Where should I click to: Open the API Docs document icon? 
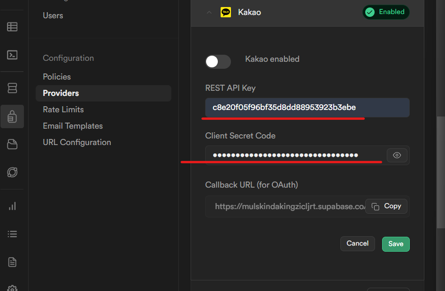(x=12, y=262)
